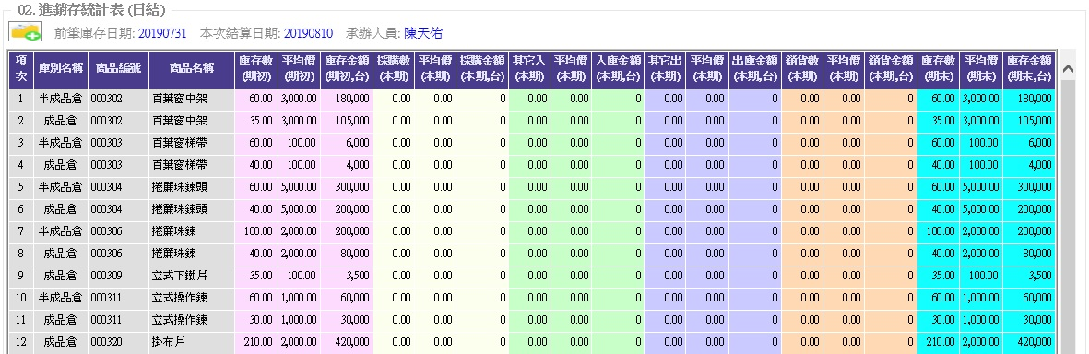The height and width of the screenshot is (354, 1089).
Task: Click the vertical scrollbar track
Action: pyautogui.click(x=1068, y=215)
